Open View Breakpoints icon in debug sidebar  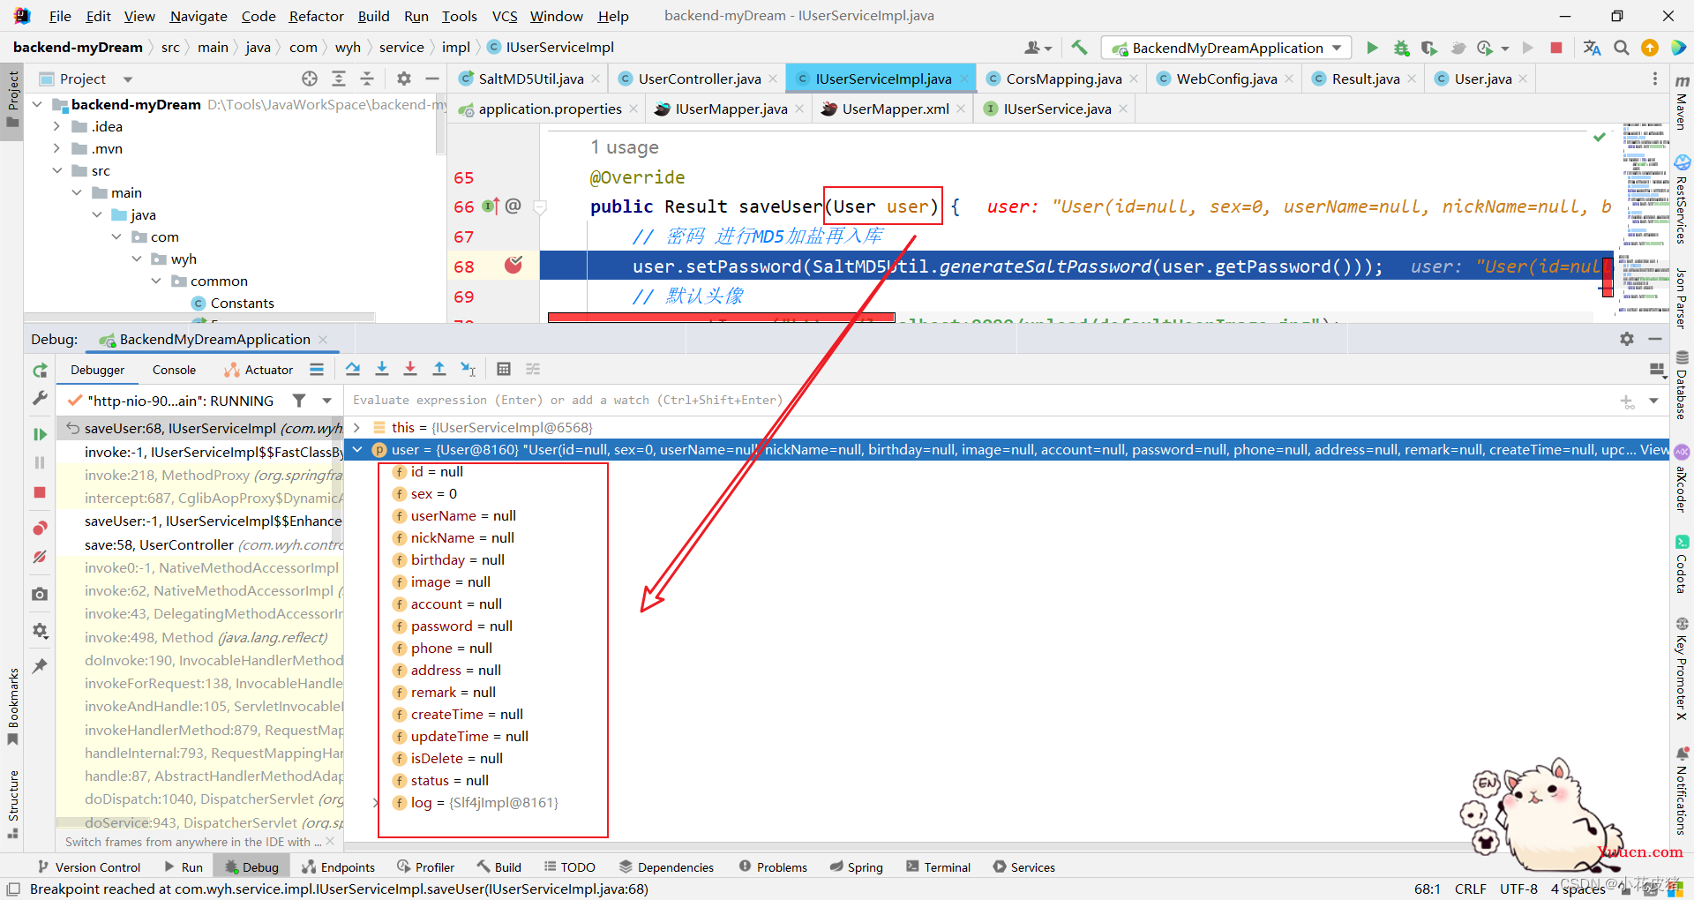tap(40, 528)
